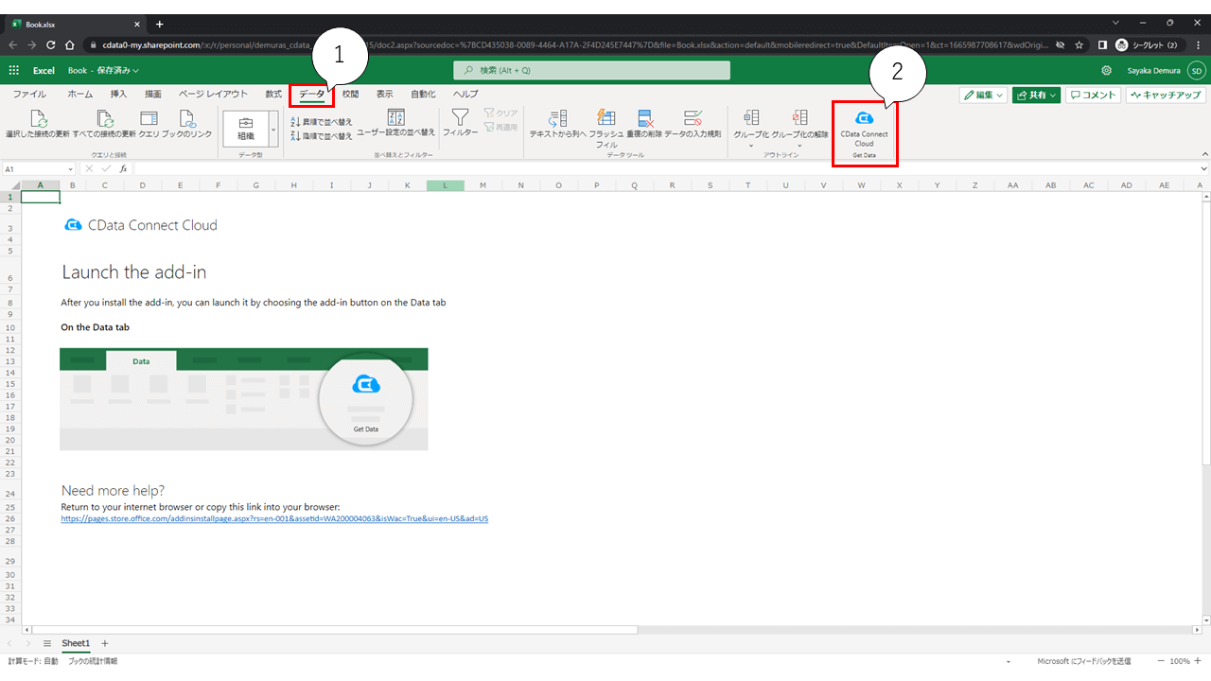
Task: Select the 組織 data type
Action: (246, 129)
